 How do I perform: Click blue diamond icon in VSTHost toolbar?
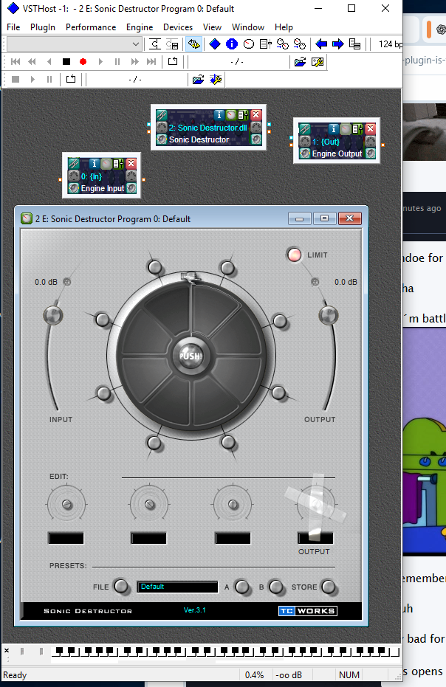(214, 44)
